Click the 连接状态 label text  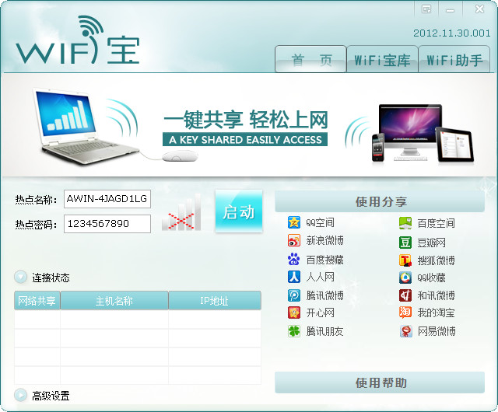(x=51, y=278)
